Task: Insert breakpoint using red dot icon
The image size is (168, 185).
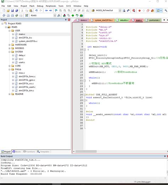Action: pyautogui.click(x=139, y=11)
